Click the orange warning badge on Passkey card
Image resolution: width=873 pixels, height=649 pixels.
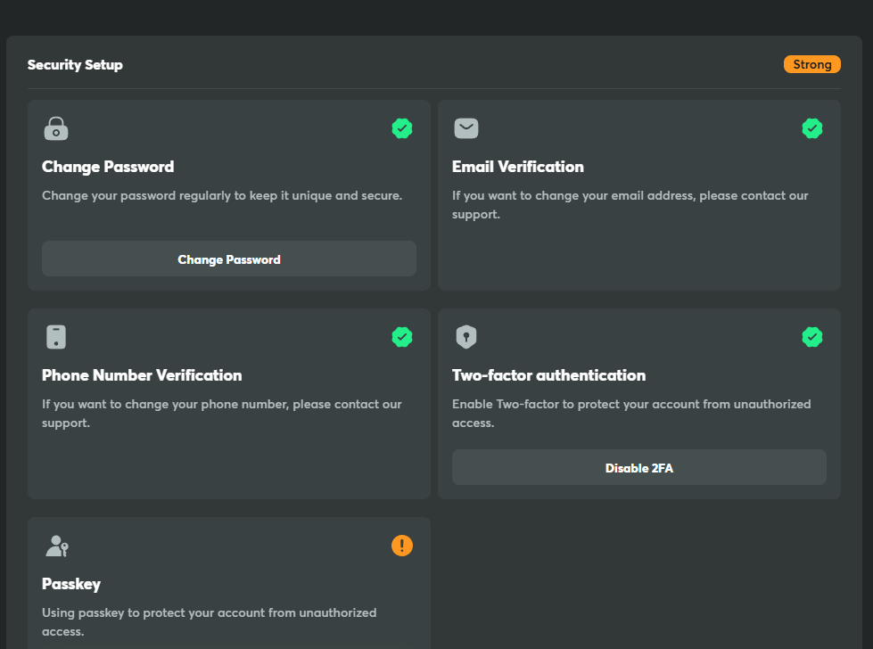pos(402,546)
